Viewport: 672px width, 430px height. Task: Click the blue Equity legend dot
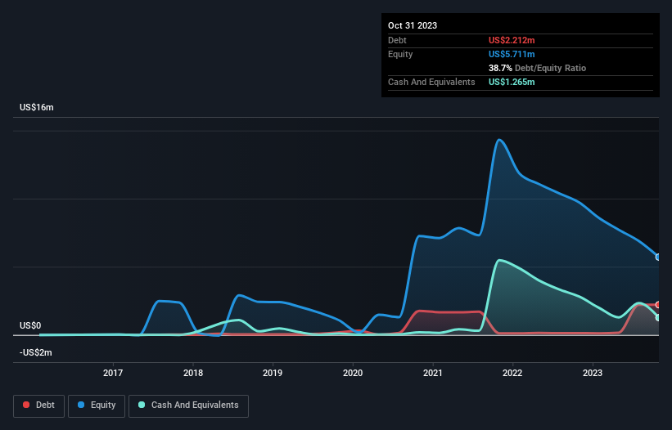point(81,405)
